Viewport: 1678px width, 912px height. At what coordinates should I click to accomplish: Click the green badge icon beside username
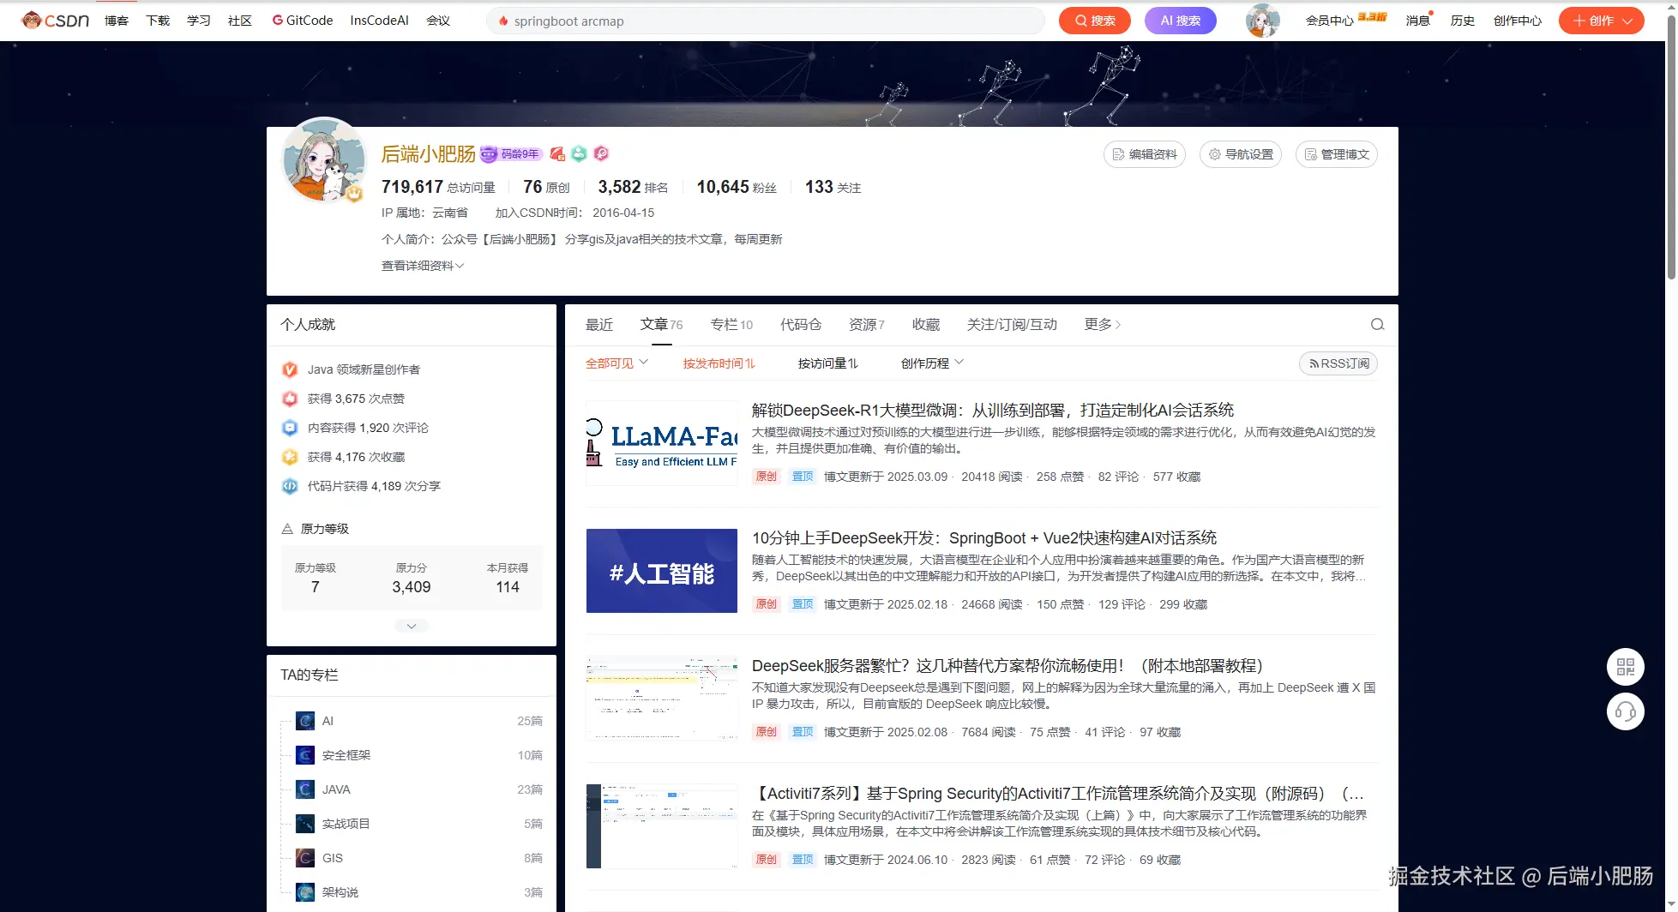click(x=580, y=154)
